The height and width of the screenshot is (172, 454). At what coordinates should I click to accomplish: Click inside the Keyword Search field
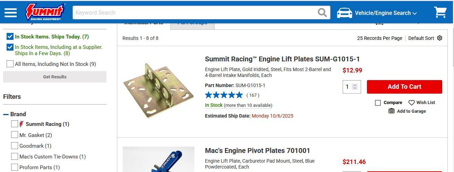(x=194, y=13)
